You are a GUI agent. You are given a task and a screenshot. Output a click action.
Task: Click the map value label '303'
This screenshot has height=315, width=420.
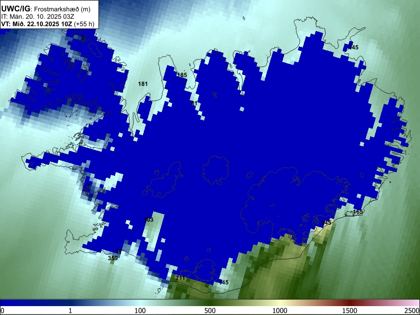tap(148, 220)
